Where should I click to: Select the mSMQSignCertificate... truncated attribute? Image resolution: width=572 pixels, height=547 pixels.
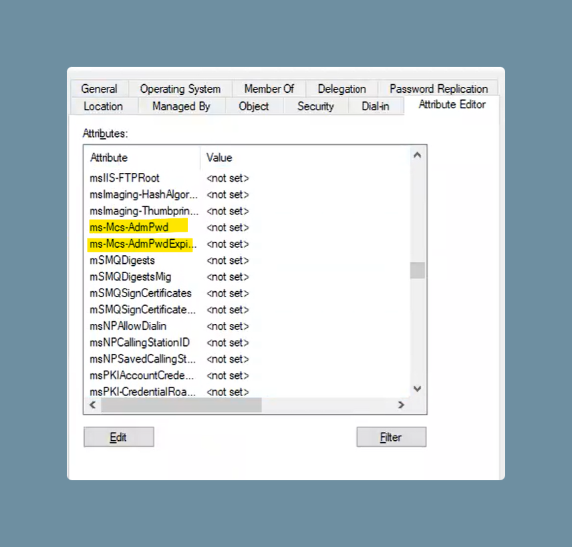coord(142,309)
